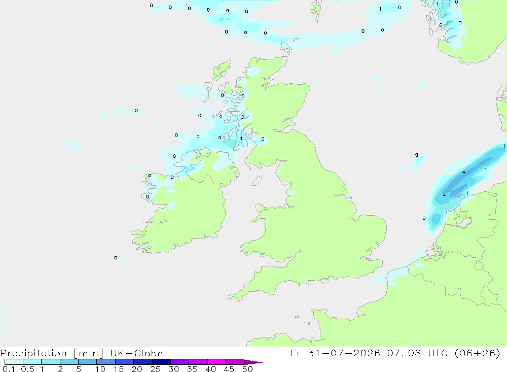
Task: Click the legend swatch between 45 and 50
Action: coord(235,362)
